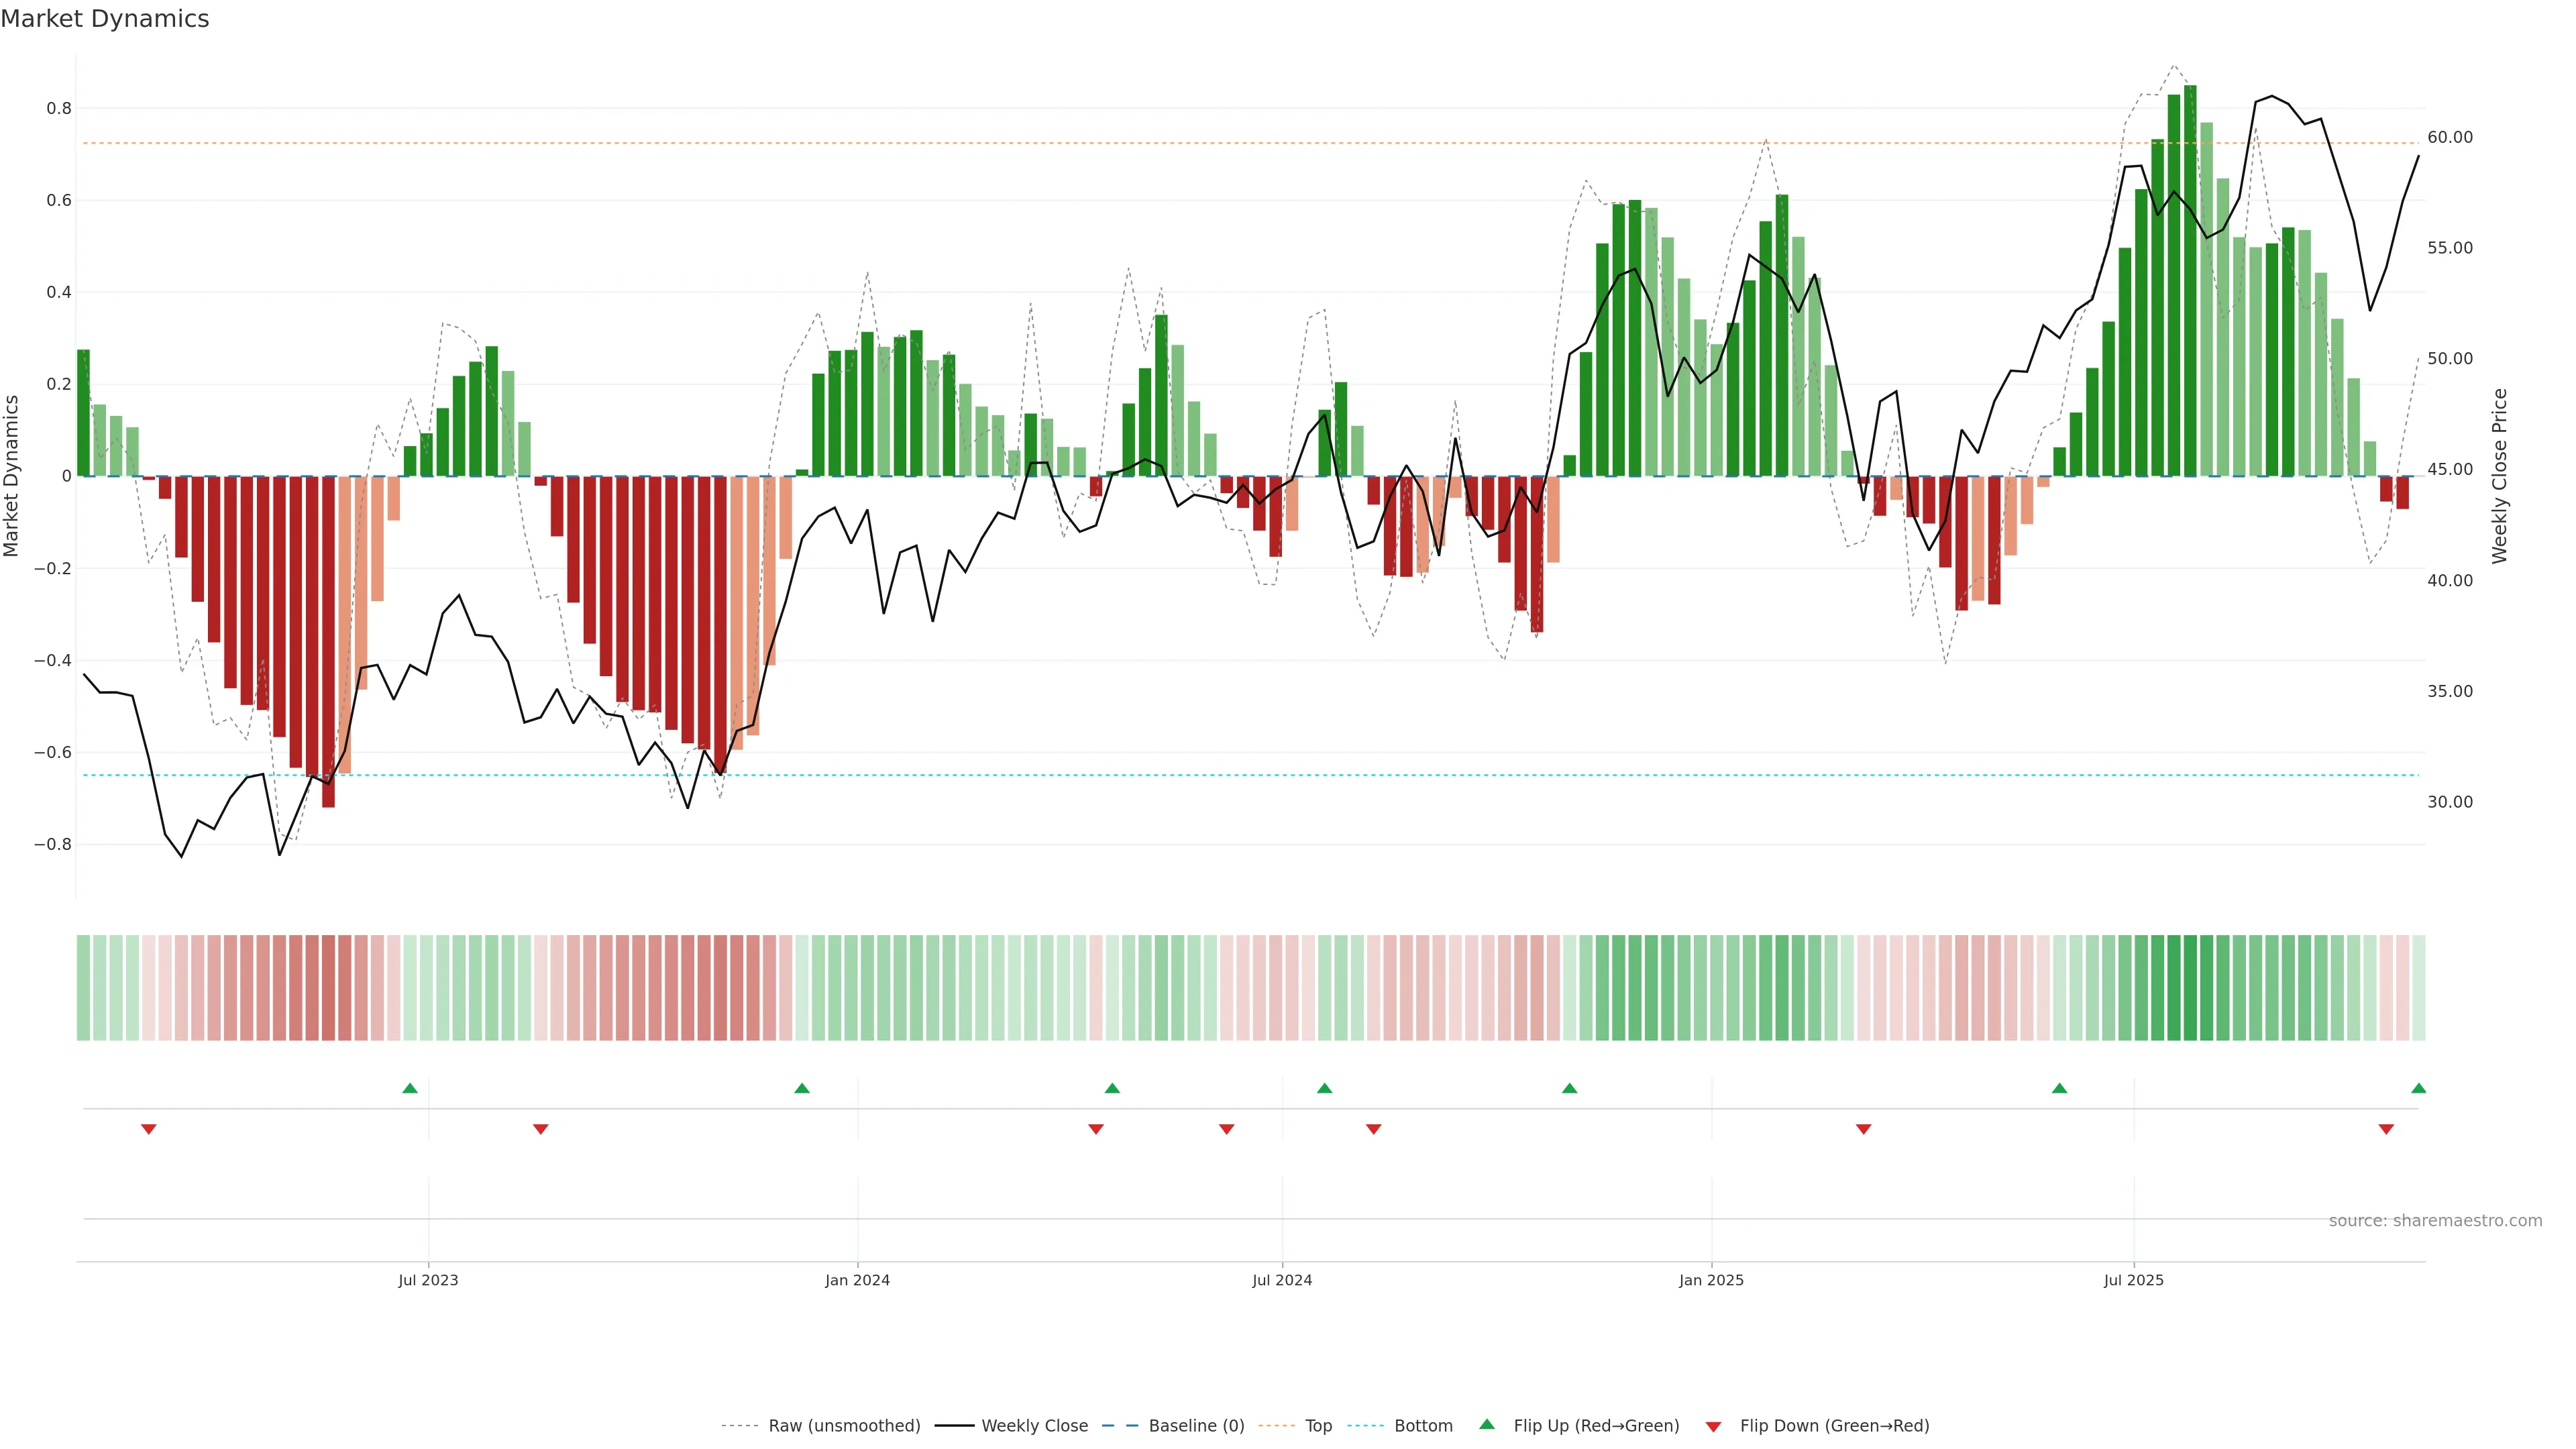The height and width of the screenshot is (1449, 2576).
Task: Click the Flip Up legend triangle icon
Action: pyautogui.click(x=1487, y=1425)
